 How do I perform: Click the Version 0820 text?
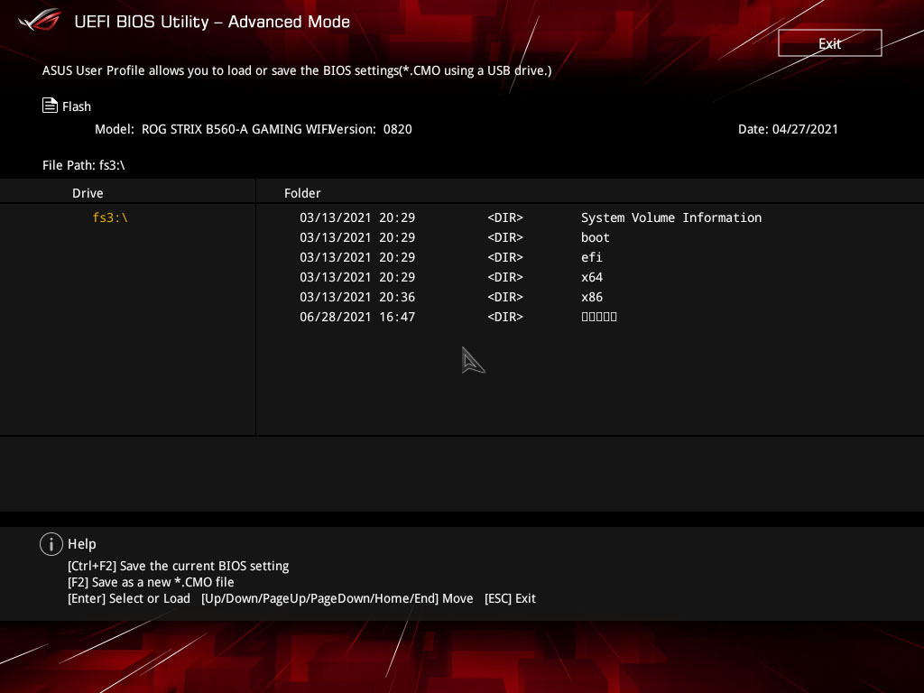point(371,129)
